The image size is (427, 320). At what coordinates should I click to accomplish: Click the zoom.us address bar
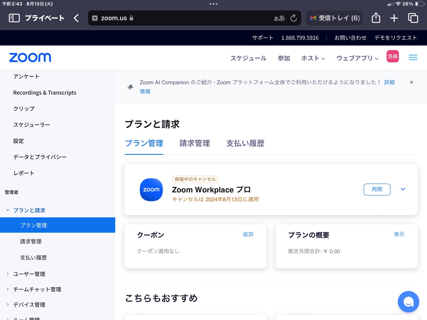tap(194, 18)
